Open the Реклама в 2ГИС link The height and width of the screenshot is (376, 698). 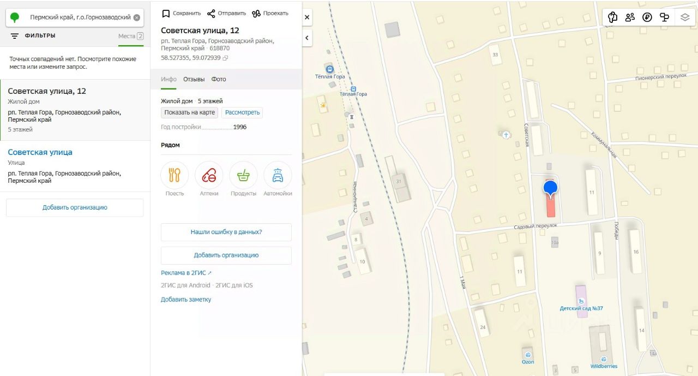186,273
